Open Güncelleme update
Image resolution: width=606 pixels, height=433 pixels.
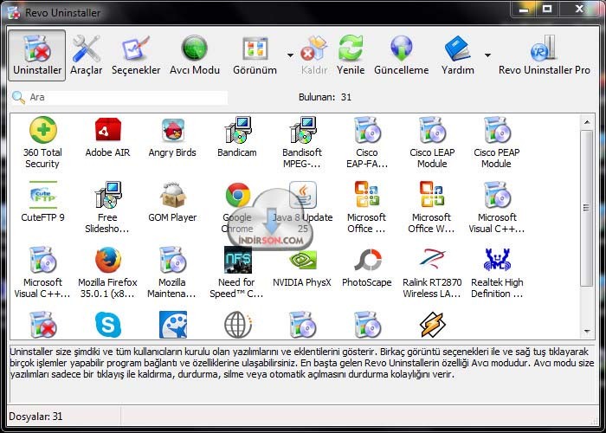coord(401,55)
